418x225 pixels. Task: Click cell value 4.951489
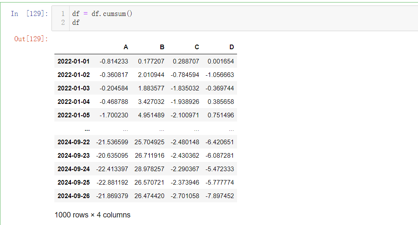(151, 115)
